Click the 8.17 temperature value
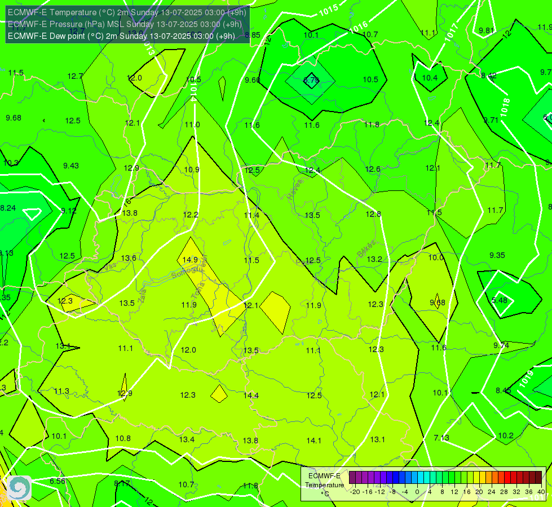 [x=122, y=483]
